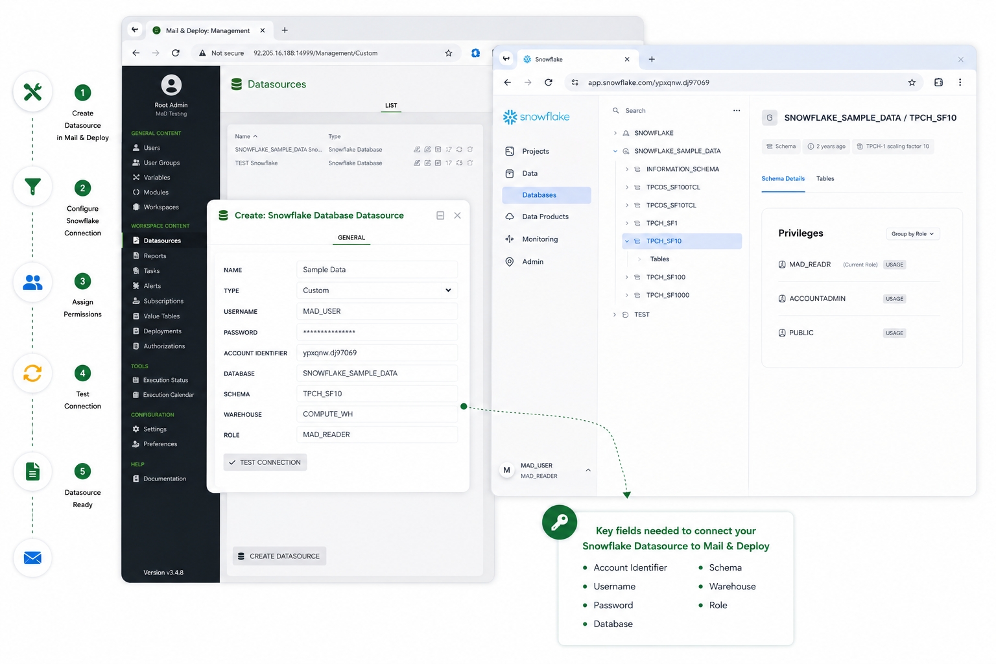This screenshot has width=996, height=664.
Task: Select the LIST tab in Datasources
Action: click(x=391, y=106)
